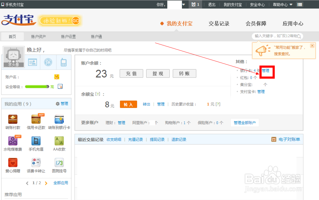Open the 爱心捐赠 app icon
This screenshot has width=319, height=200.
13,163
